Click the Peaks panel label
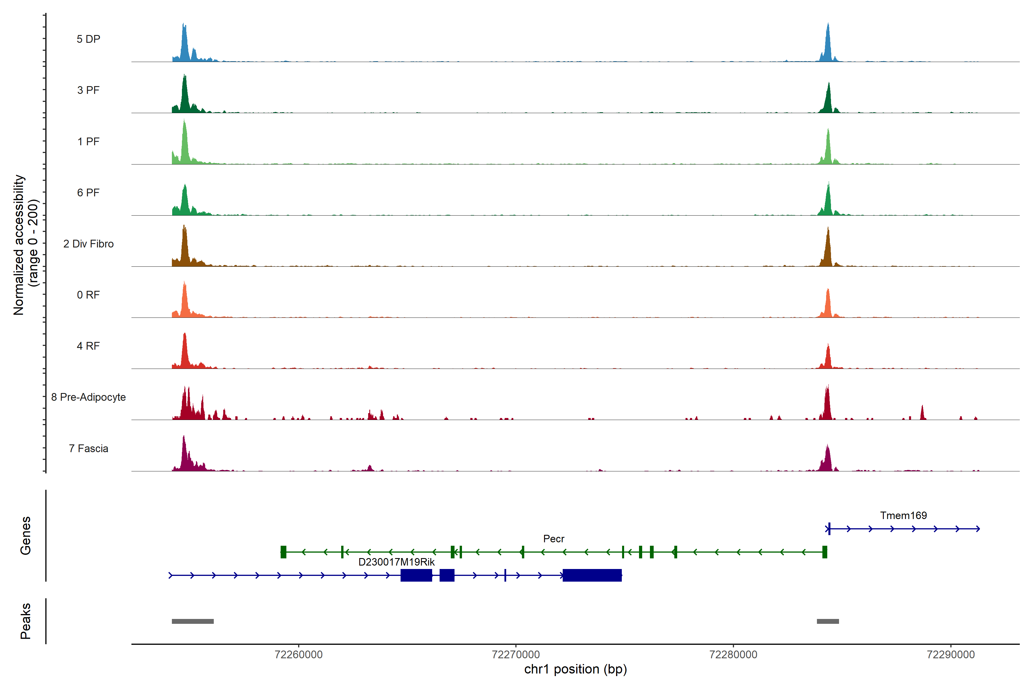Image resolution: width=1033 pixels, height=689 pixels. [x=26, y=621]
